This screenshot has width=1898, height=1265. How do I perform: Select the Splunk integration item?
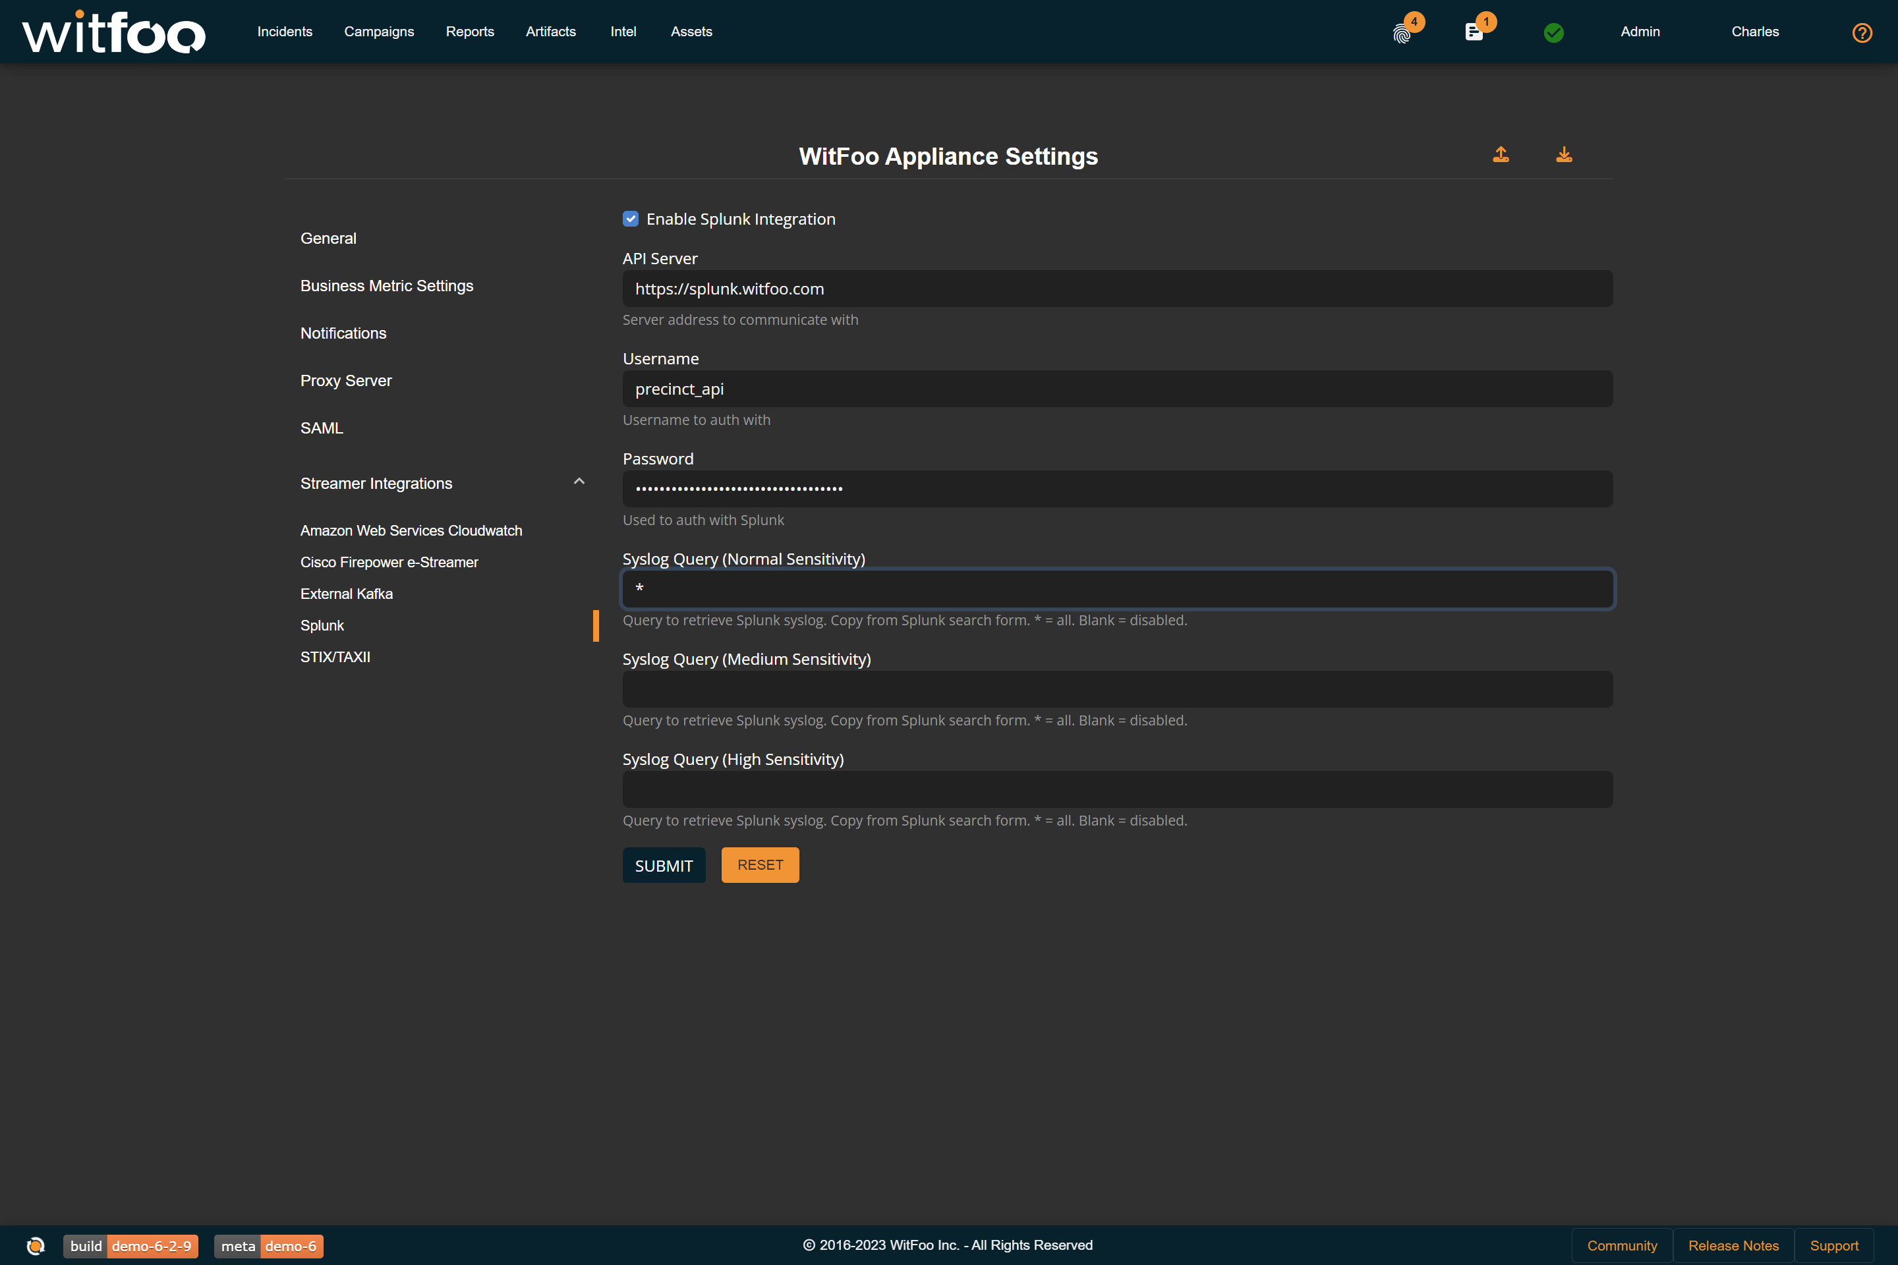click(x=322, y=625)
